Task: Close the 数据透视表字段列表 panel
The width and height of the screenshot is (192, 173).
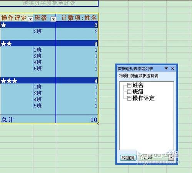Action: pyautogui.click(x=173, y=69)
